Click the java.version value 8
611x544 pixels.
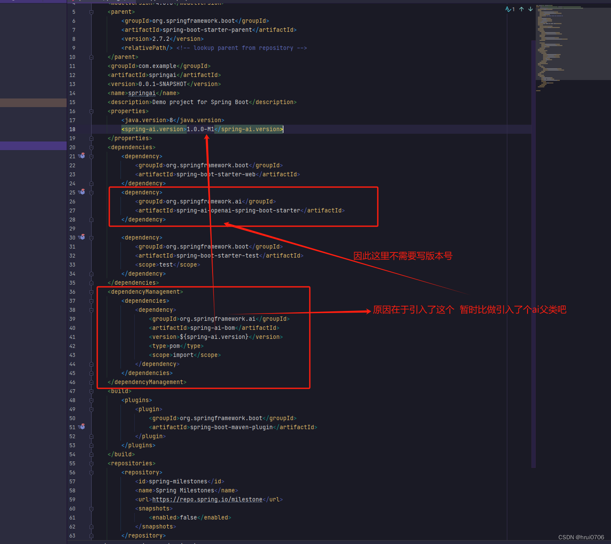coord(171,120)
